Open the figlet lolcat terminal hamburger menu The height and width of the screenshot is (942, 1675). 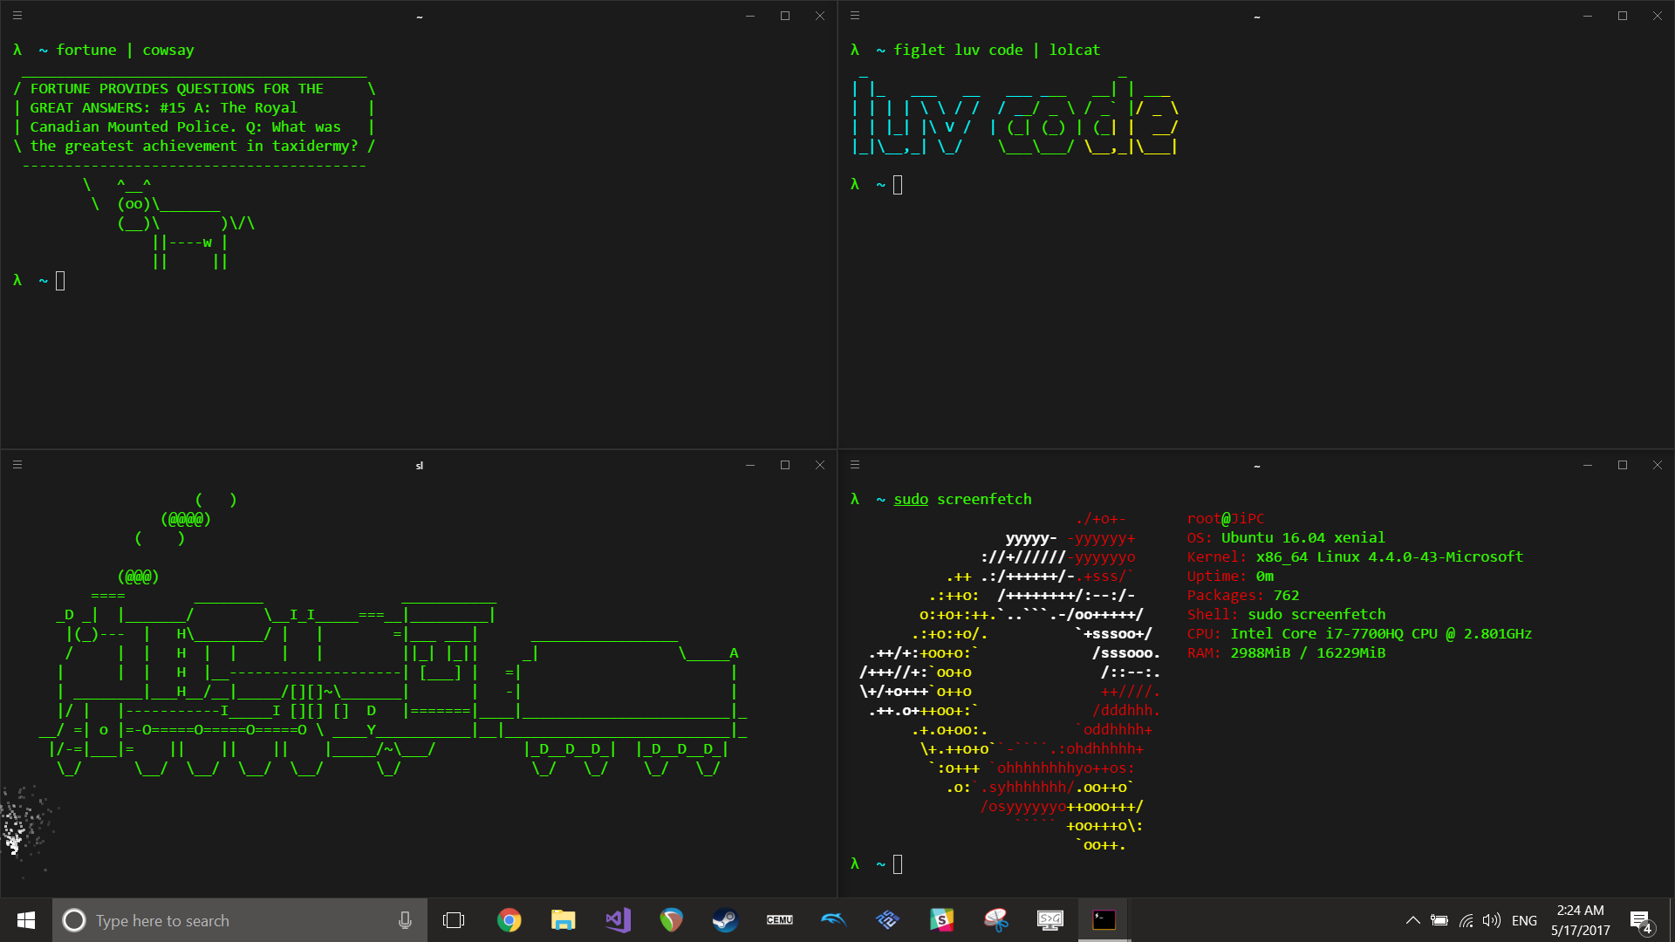point(854,16)
